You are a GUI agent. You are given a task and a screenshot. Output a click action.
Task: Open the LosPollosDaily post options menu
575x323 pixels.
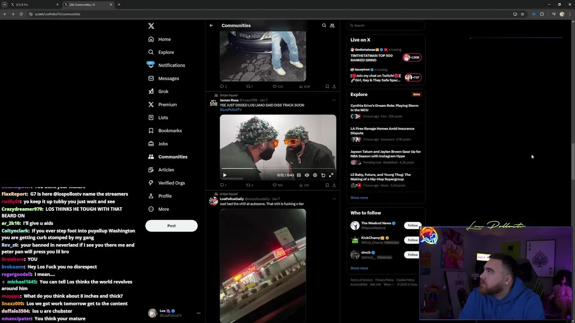tap(334, 199)
